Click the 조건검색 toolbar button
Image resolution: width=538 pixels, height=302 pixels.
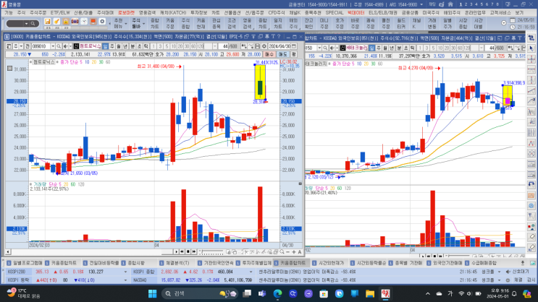click(232, 23)
